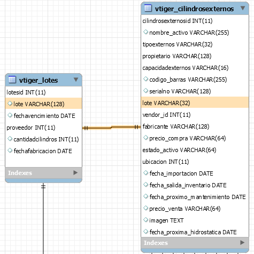Click the diamond icon beside cantidadcilindros
The image size is (254, 254).
[10, 139]
